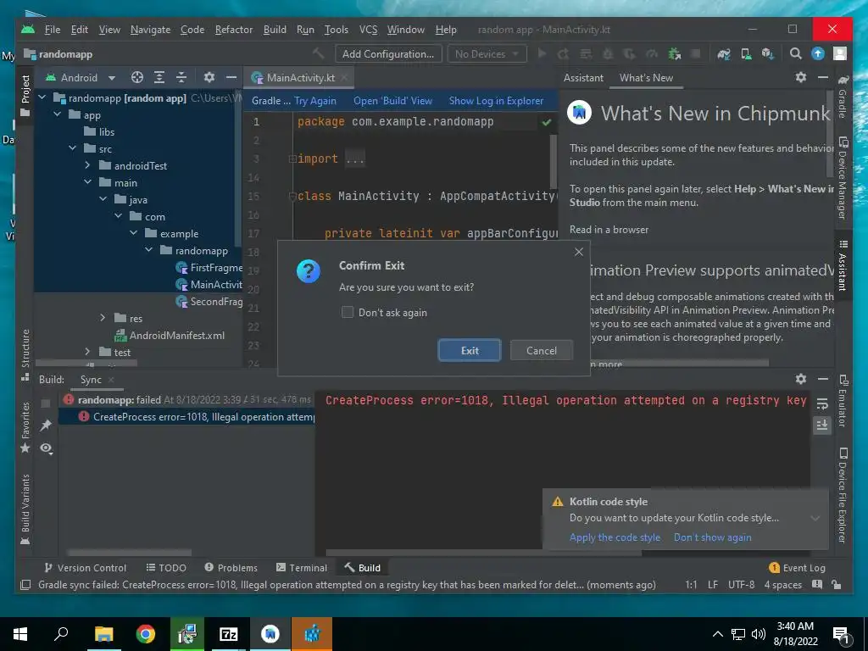The image size is (868, 651).
Task: Hide the Project panel with minus icon
Action: (x=231, y=77)
